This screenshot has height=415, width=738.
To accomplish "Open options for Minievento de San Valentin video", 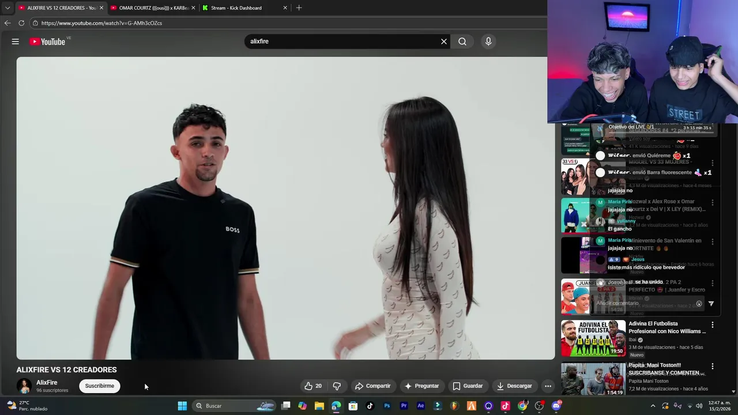I will (713, 242).
